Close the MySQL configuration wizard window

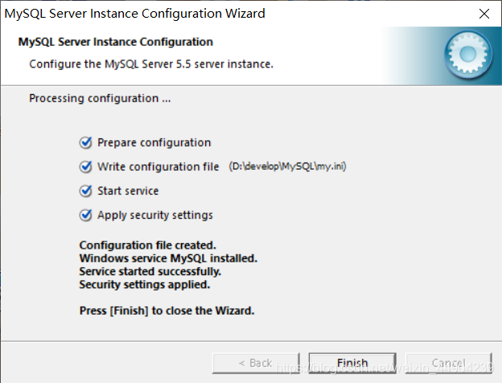pos(484,14)
